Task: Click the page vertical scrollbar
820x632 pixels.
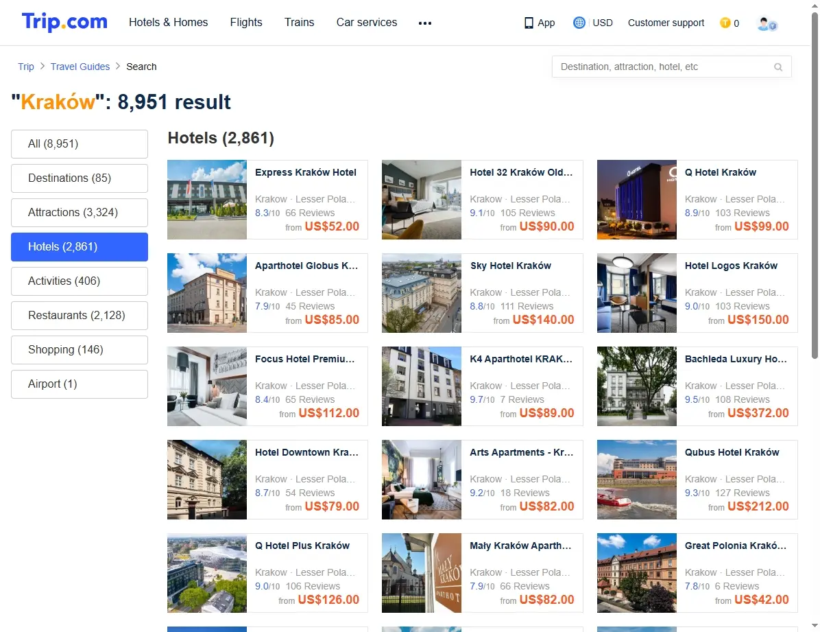Action: pos(815,185)
